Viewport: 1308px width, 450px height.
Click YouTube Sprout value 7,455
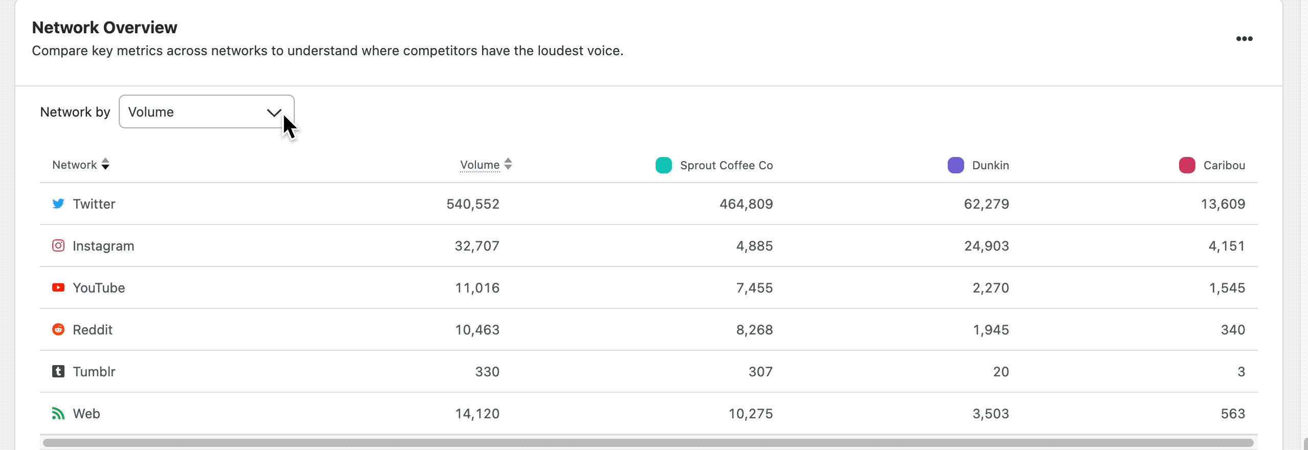754,288
